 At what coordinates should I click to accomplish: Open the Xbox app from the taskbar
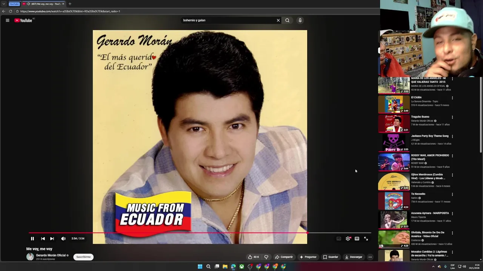(x=241, y=266)
